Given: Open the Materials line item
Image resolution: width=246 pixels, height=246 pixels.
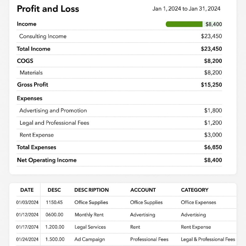Looking at the screenshot, I should pos(31,73).
